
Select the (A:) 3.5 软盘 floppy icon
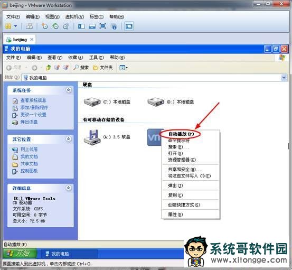[x=92, y=137]
